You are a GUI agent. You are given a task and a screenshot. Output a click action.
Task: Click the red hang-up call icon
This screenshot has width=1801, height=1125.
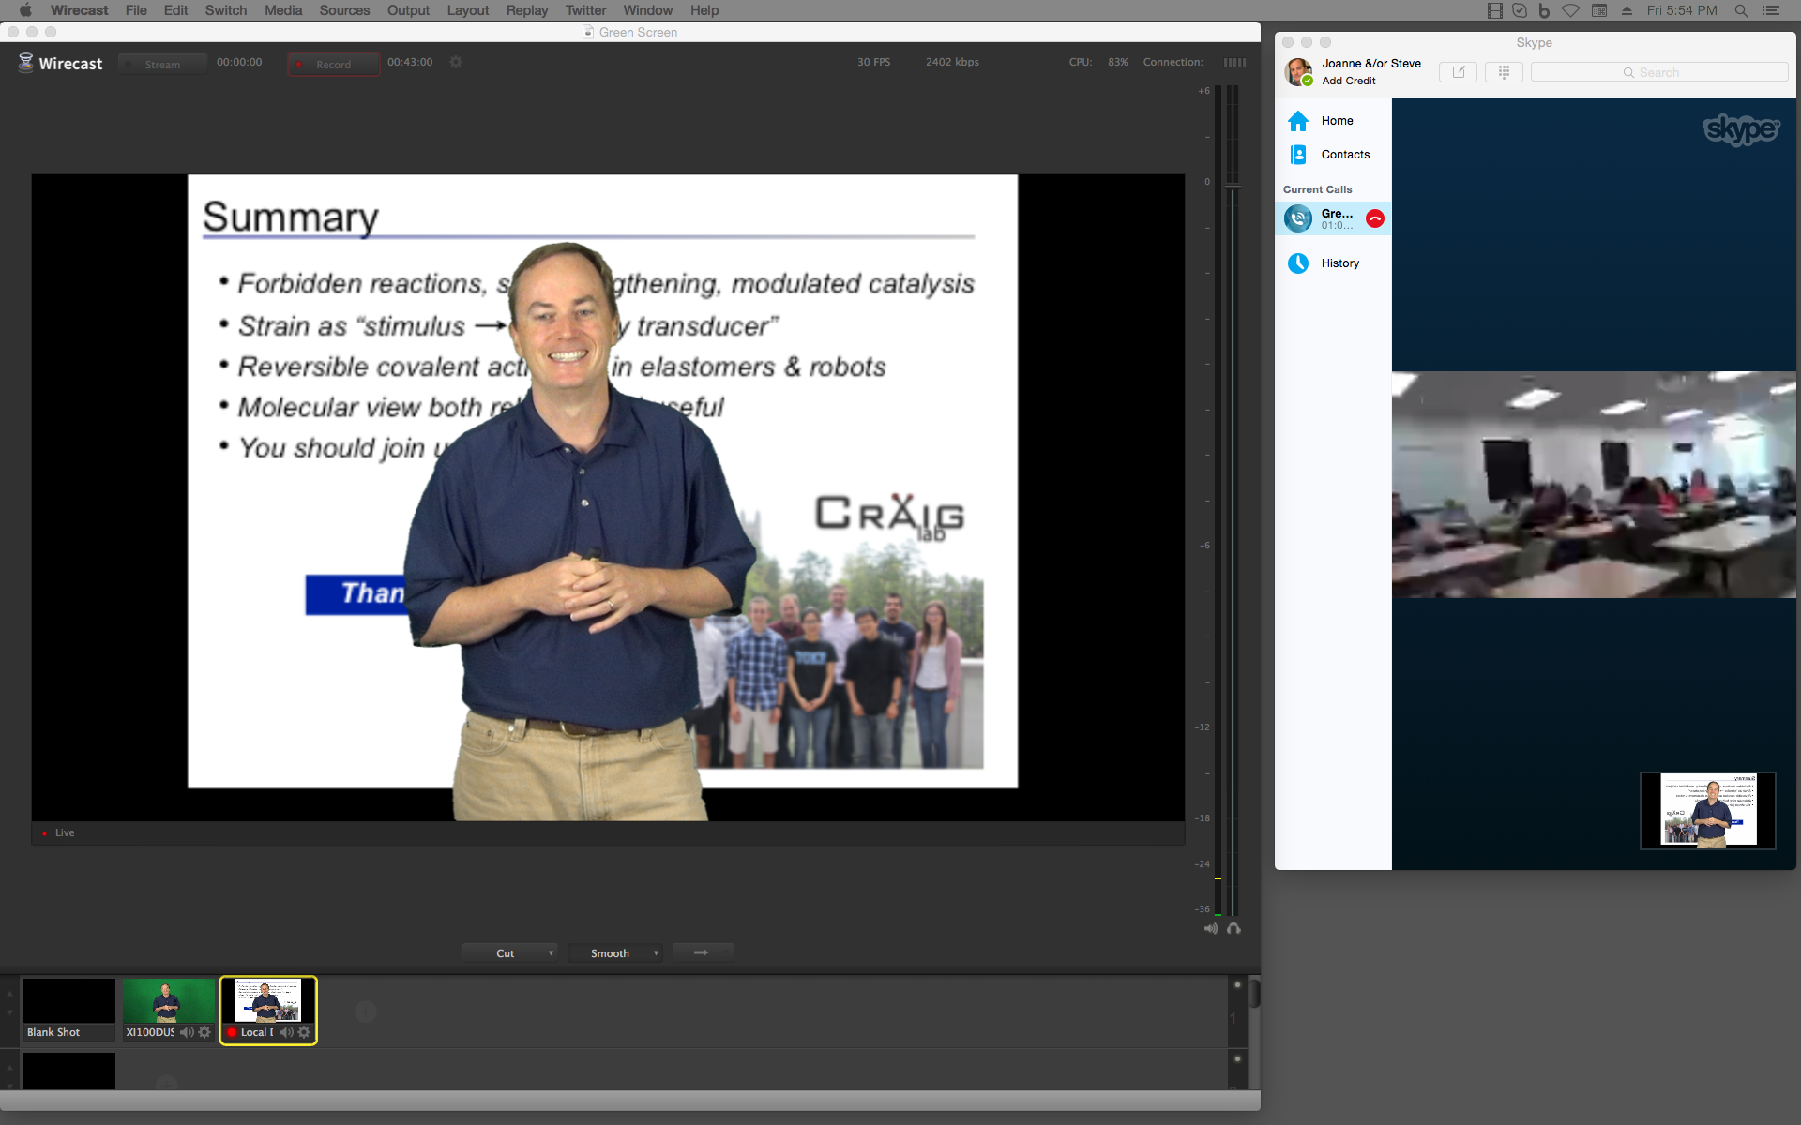point(1375,218)
